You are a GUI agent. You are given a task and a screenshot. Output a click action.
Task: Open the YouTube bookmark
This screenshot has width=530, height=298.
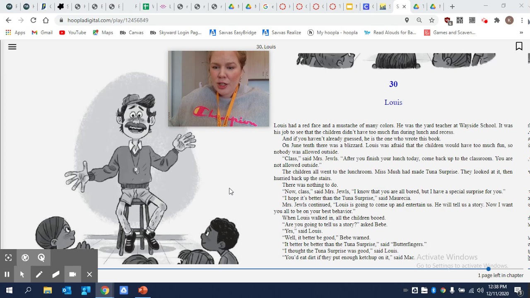click(72, 33)
